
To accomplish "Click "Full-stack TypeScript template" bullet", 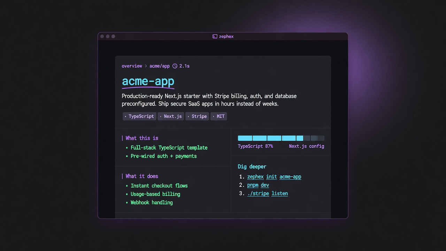I will tap(169, 148).
